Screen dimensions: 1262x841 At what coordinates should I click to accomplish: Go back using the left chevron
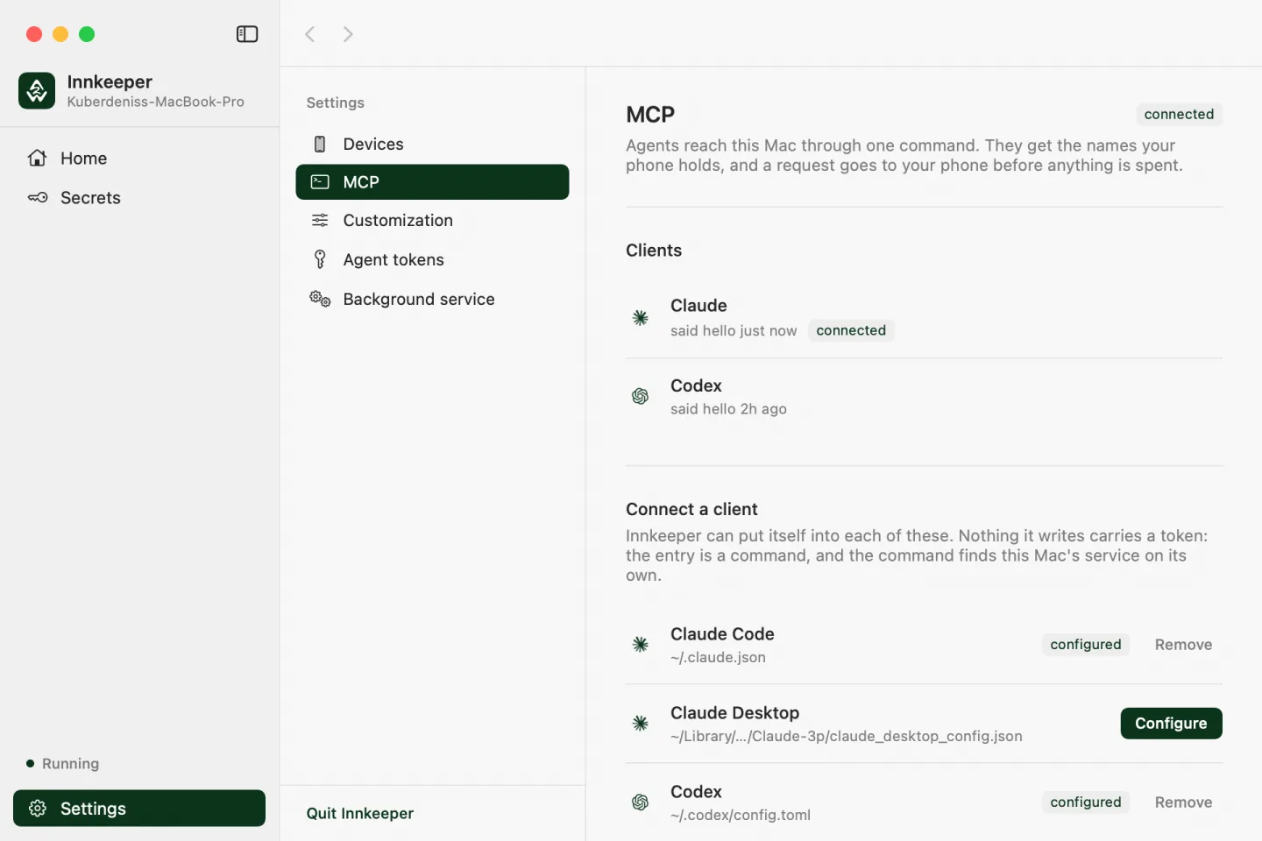point(309,34)
